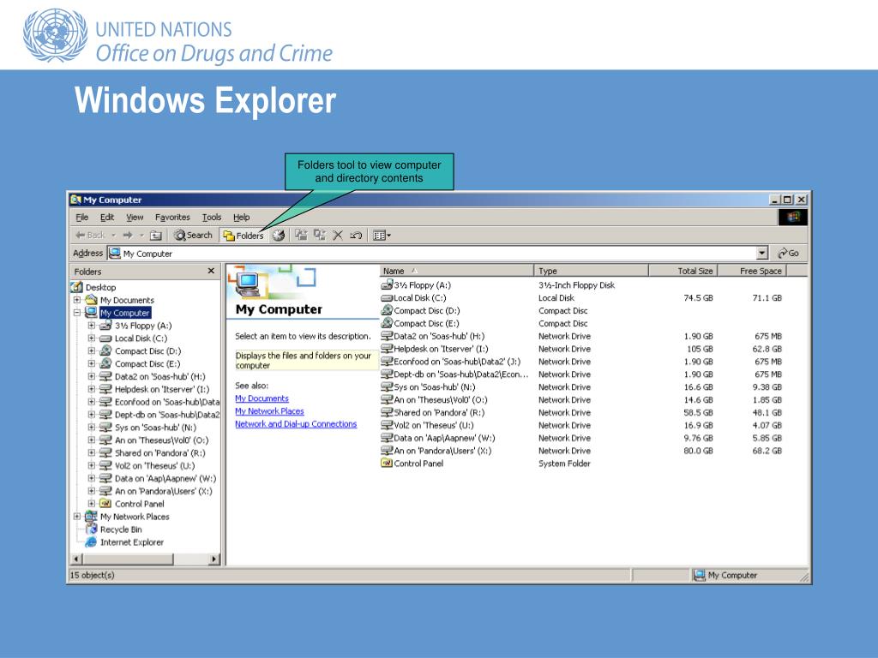Viewport: 878px width, 658px height.
Task: Open the Help menu
Action: tap(241, 217)
